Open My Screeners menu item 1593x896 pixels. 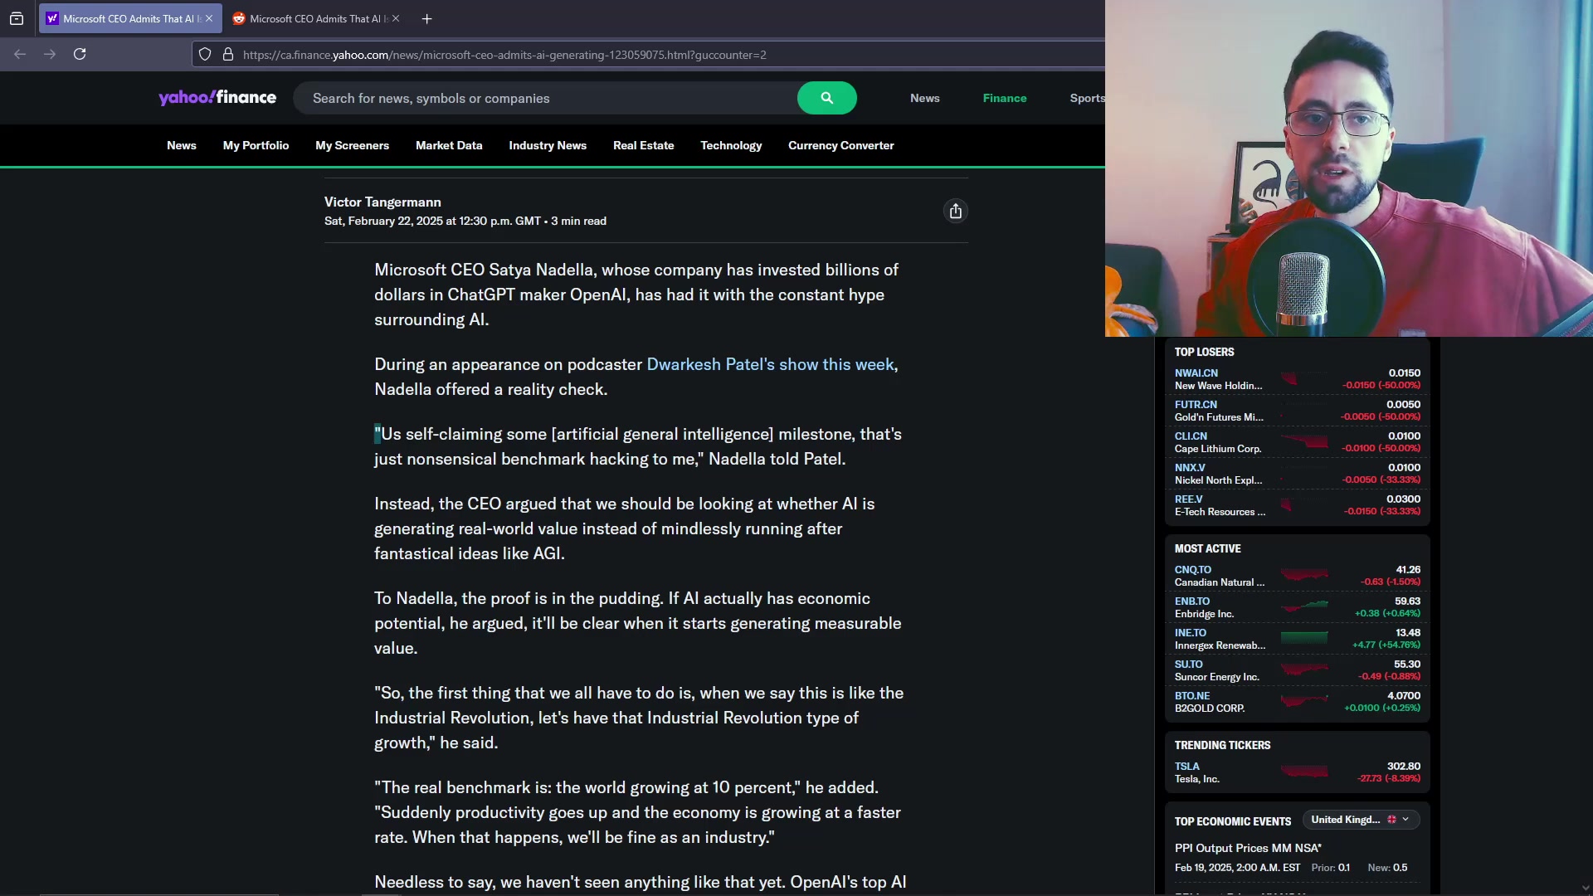(352, 145)
